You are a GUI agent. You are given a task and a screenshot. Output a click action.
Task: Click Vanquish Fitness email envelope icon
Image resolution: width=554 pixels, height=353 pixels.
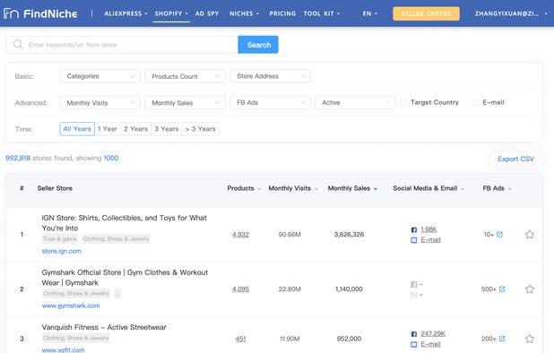click(x=414, y=344)
